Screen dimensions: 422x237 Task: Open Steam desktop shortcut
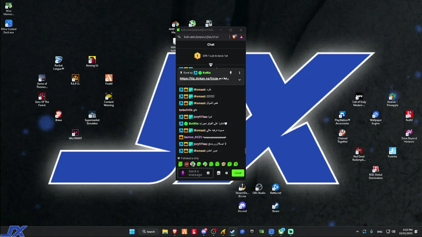tap(276, 207)
